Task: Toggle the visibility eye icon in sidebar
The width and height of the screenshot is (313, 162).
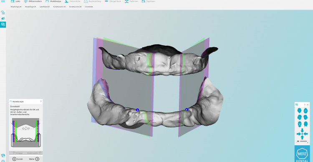Action: pos(3,18)
